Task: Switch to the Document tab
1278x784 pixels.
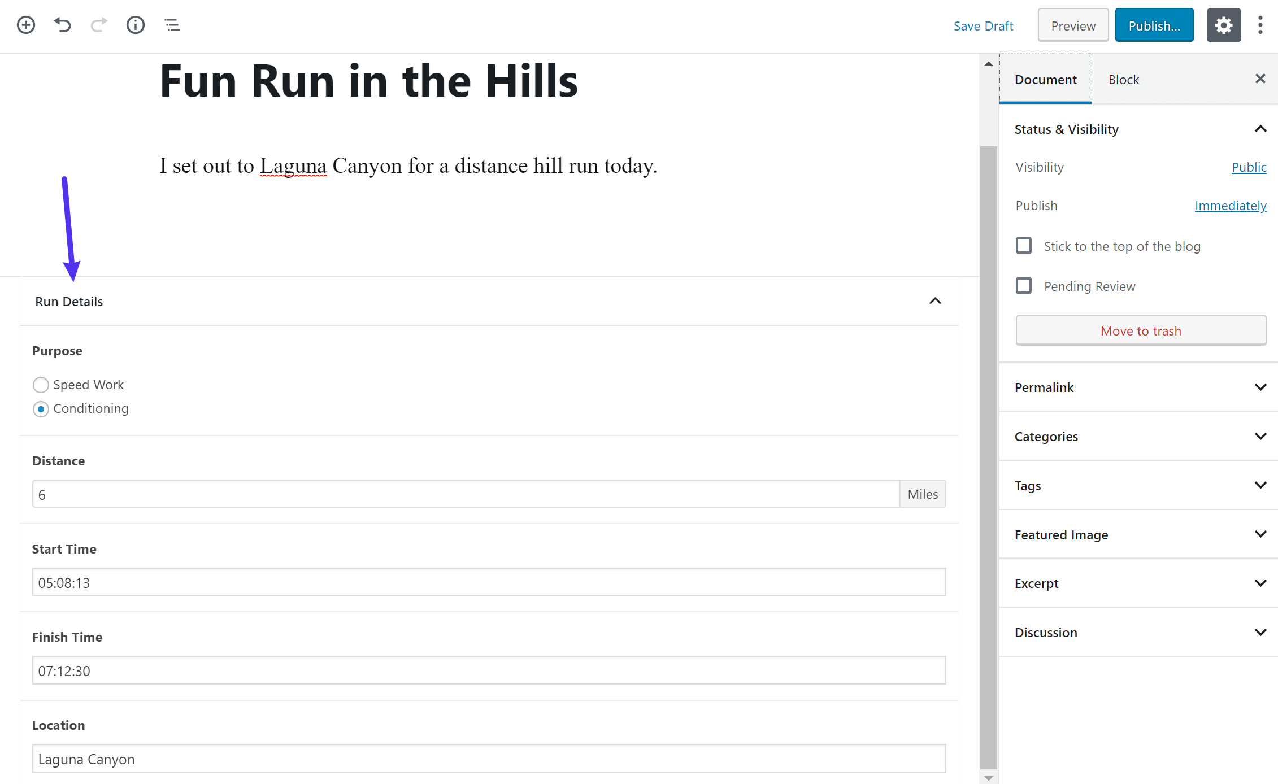Action: 1045,80
